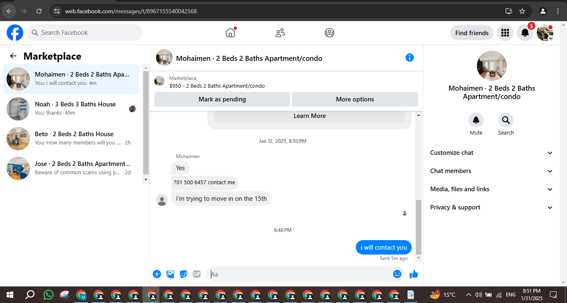567x303 pixels.
Task: Open the Facebook menu grid icon
Action: [505, 33]
